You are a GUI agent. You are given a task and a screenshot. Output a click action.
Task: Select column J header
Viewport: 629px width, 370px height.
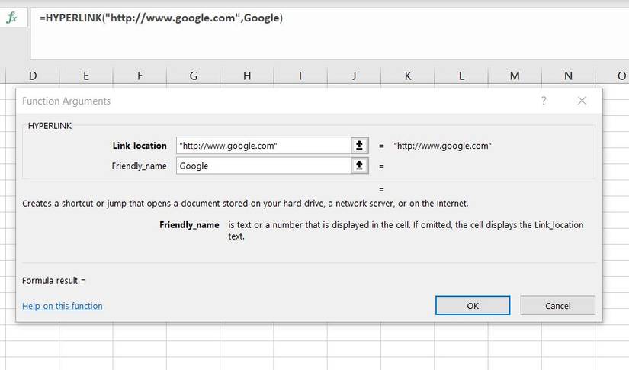(354, 76)
